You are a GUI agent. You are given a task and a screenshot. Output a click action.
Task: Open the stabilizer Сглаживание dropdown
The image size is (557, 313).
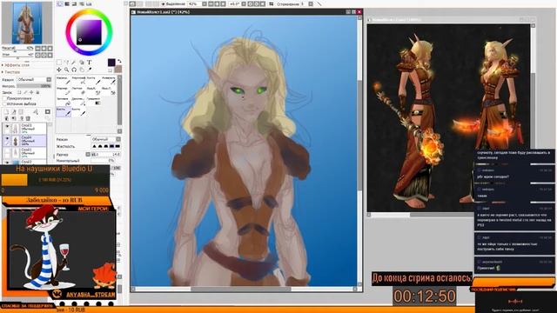(x=311, y=3)
